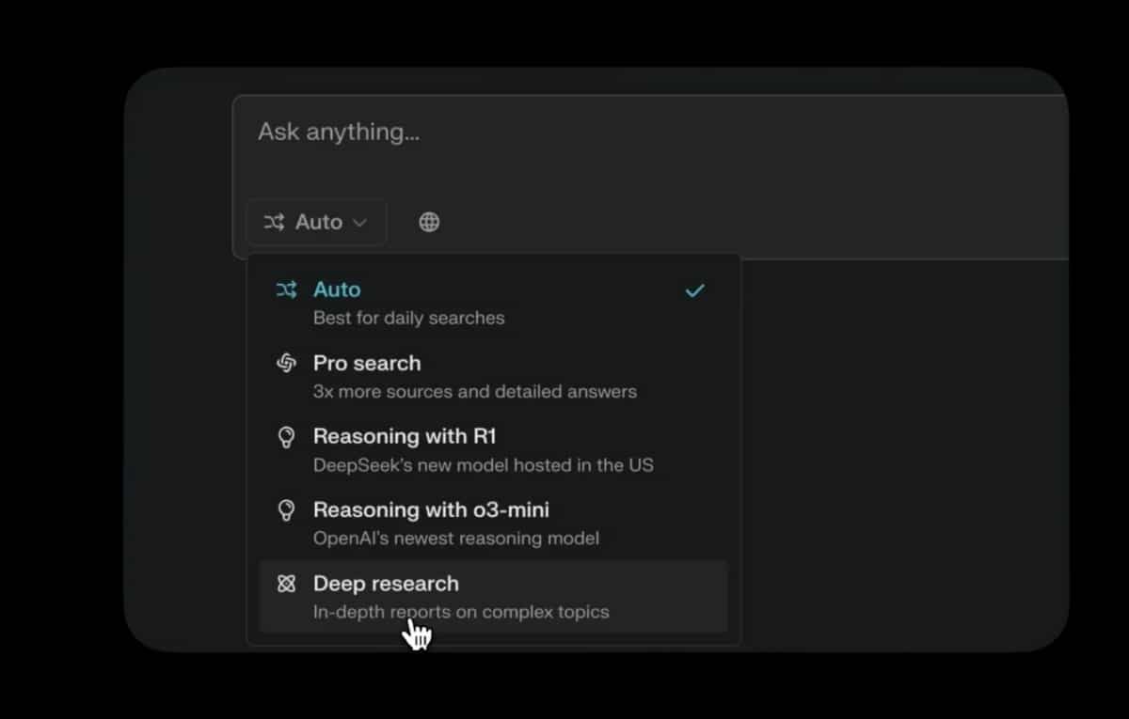Image resolution: width=1129 pixels, height=719 pixels.
Task: Click the Pro search swirl icon
Action: point(286,364)
